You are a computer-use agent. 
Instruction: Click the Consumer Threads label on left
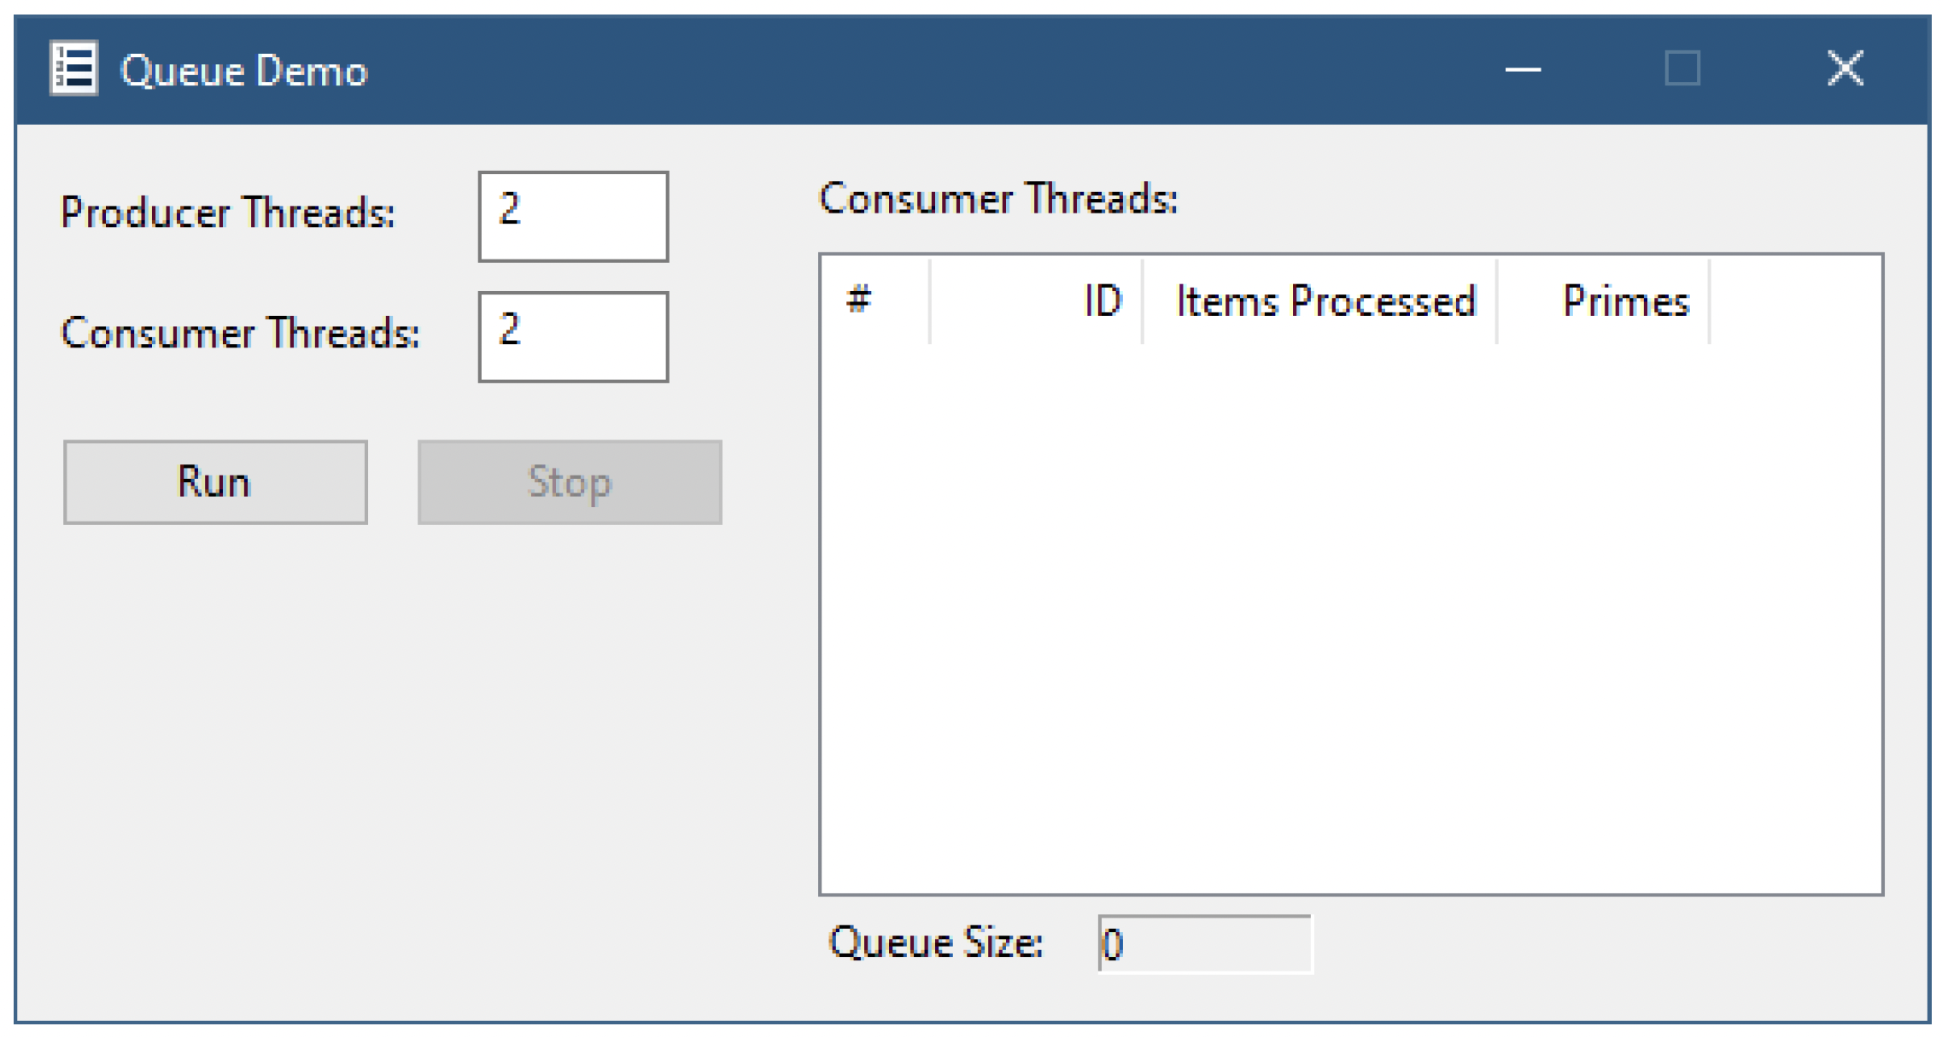click(241, 333)
